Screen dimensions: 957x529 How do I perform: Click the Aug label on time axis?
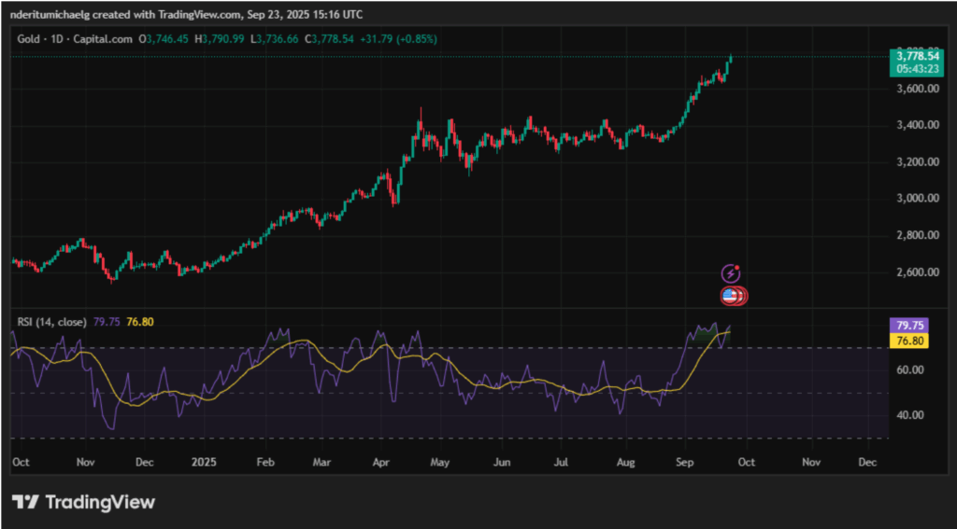coord(625,463)
